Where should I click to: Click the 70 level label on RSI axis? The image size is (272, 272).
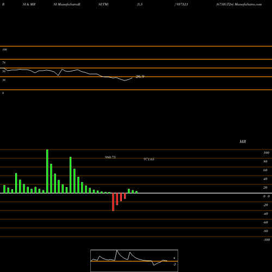4,63
